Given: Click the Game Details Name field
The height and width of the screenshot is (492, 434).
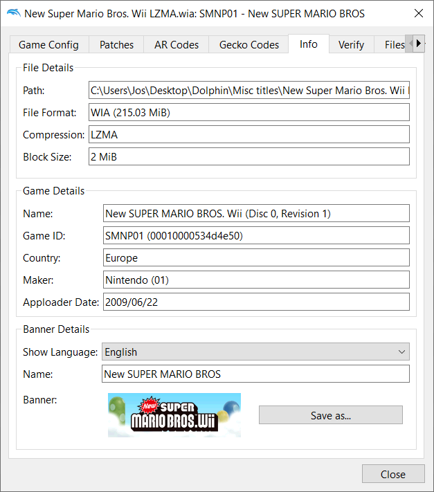Looking at the screenshot, I should [x=256, y=213].
